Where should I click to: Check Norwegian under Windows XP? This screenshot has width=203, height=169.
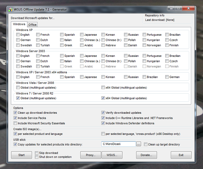click(x=144, y=45)
